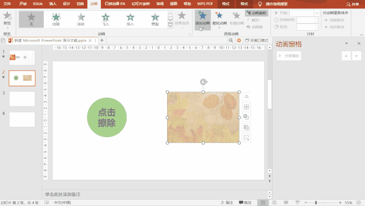The image size is (365, 206).
Task: Click the Add Animation star button
Action: click(x=203, y=19)
